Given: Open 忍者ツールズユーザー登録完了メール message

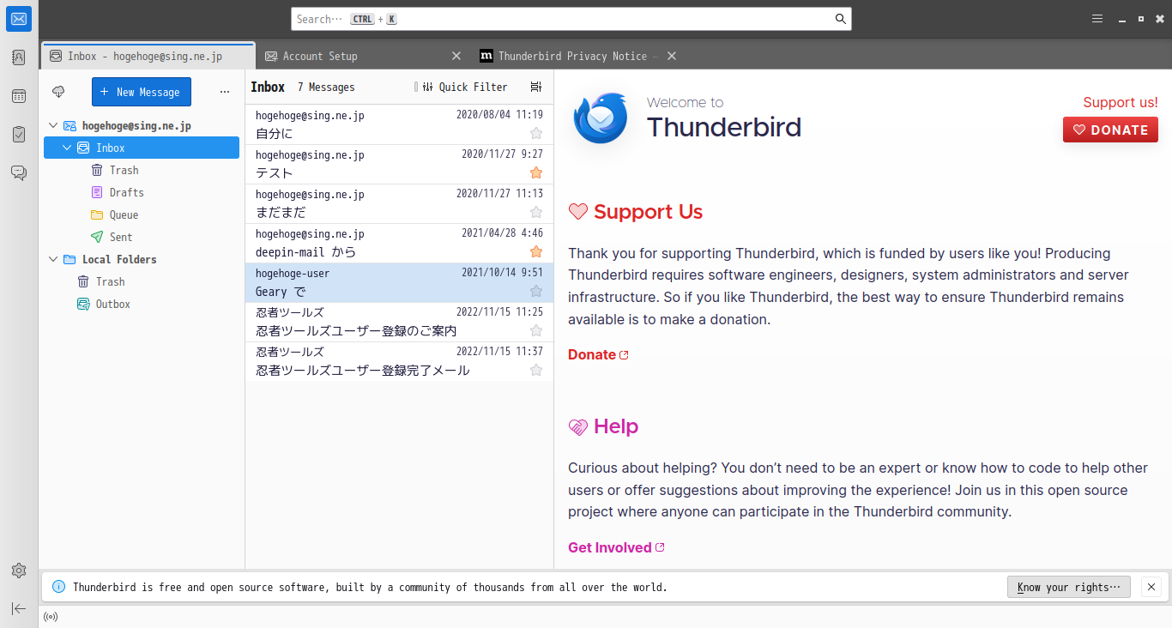Looking at the screenshot, I should 399,361.
